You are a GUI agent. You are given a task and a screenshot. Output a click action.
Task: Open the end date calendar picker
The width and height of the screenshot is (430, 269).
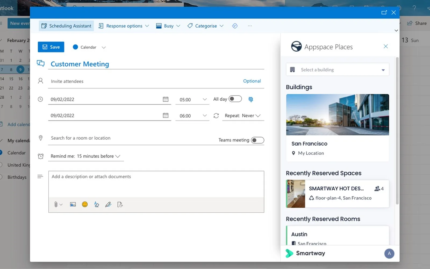click(166, 115)
